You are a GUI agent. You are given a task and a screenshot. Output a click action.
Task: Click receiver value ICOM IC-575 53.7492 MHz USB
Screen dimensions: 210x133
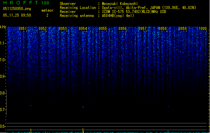(x=134, y=12)
